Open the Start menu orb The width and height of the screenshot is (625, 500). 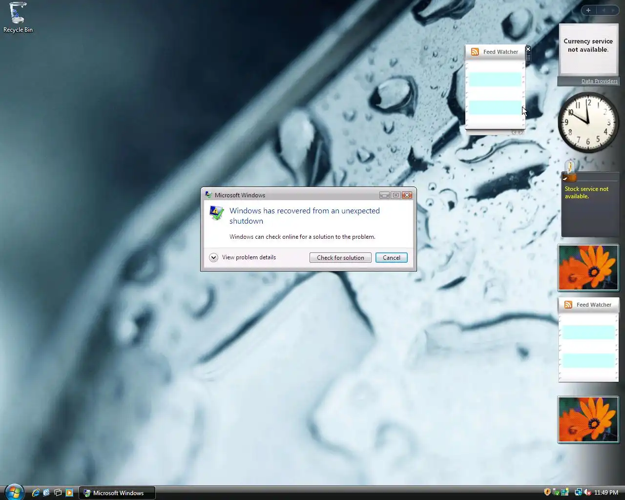point(14,492)
